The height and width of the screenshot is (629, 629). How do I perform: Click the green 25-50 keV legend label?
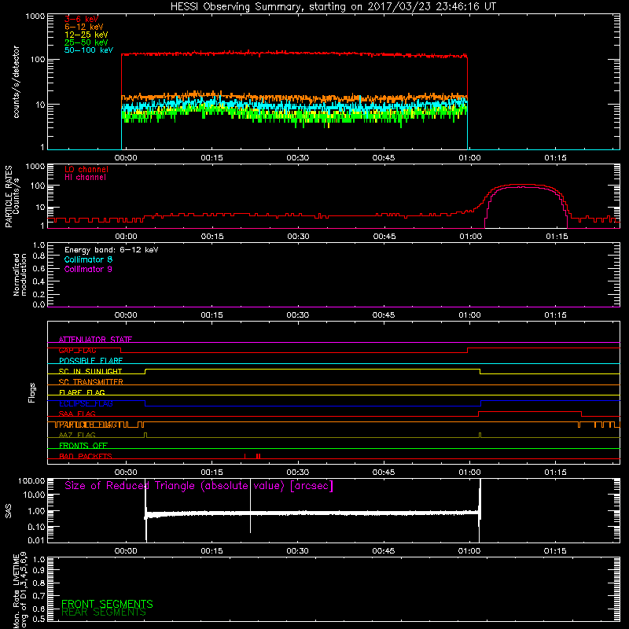[86, 42]
